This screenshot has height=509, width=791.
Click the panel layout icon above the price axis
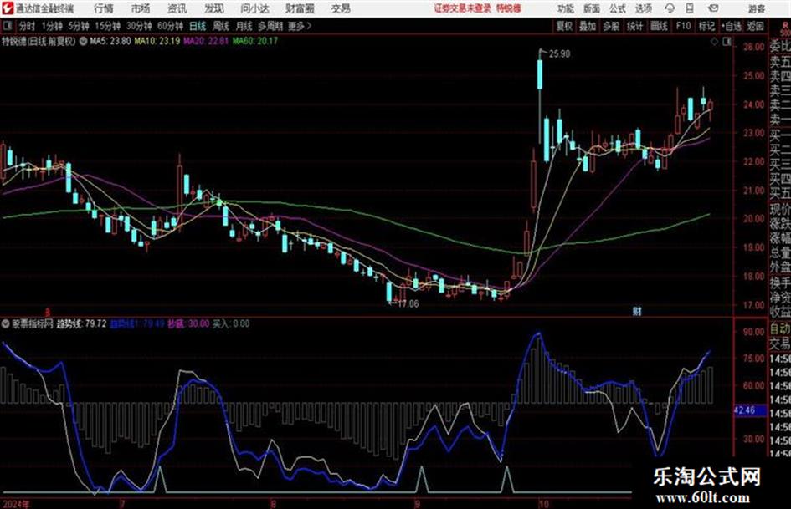coord(727,42)
